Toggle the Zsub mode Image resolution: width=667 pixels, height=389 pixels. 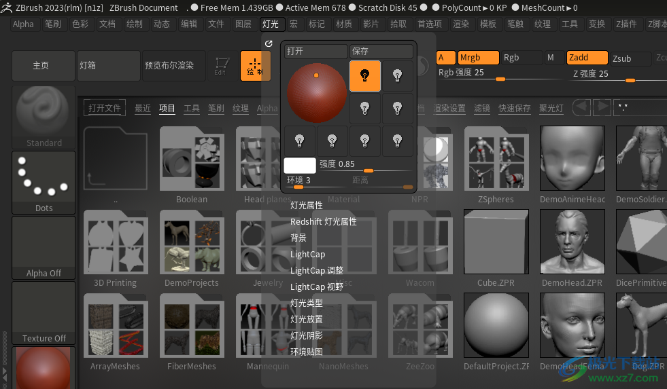pyautogui.click(x=630, y=58)
